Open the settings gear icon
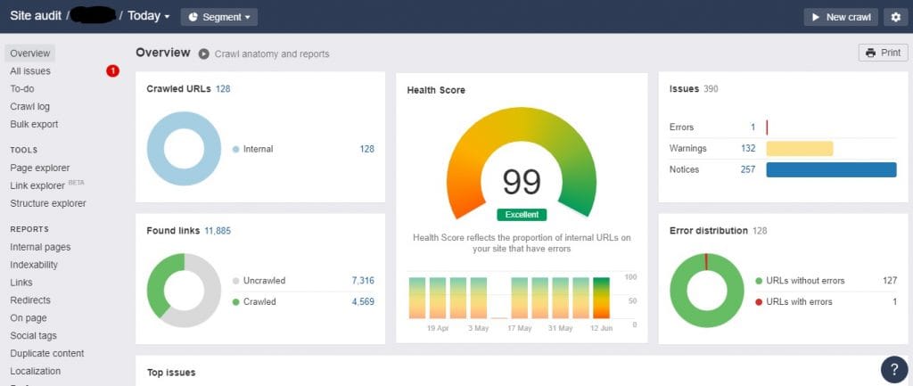Screen dimensions: 913x386 coord(895,17)
